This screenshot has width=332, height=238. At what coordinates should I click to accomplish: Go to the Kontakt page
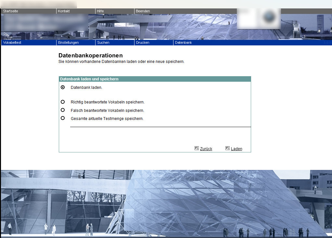click(64, 11)
